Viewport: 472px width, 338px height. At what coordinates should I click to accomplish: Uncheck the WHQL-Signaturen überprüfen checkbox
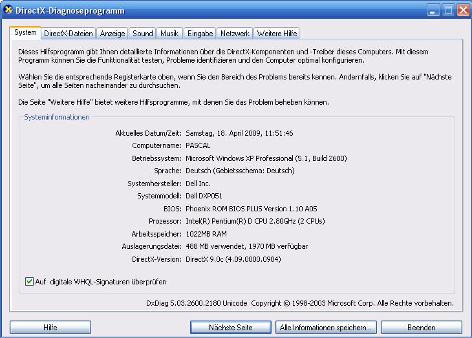pos(29,282)
